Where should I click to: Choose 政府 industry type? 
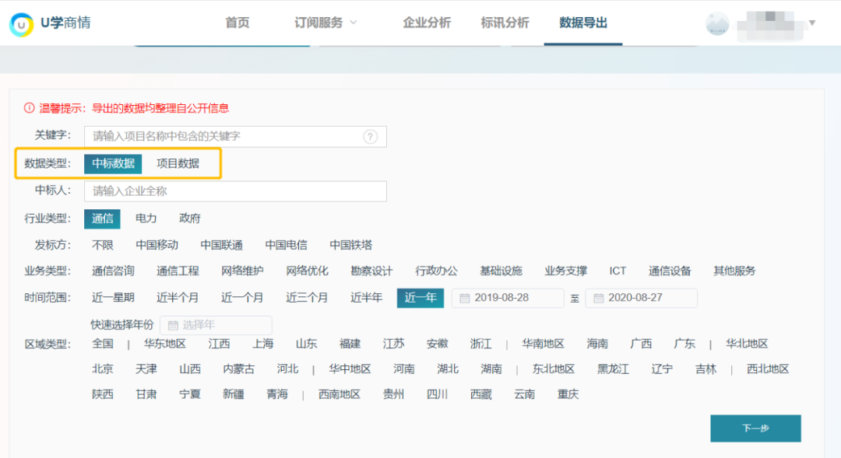[189, 219]
